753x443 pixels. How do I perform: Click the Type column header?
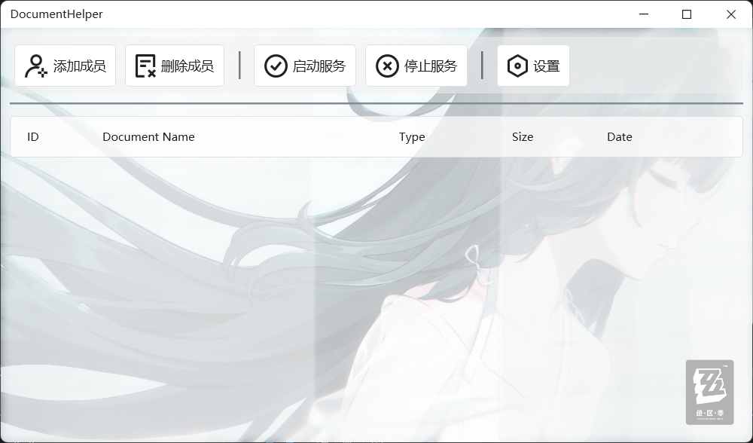coord(412,137)
